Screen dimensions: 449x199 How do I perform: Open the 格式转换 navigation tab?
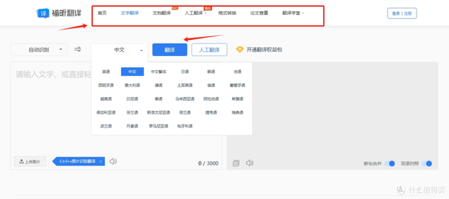pyautogui.click(x=227, y=13)
